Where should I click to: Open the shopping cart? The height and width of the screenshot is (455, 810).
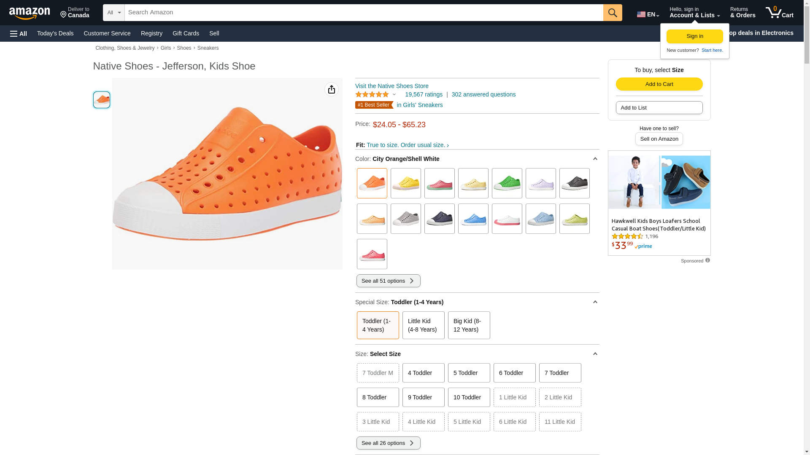[779, 13]
